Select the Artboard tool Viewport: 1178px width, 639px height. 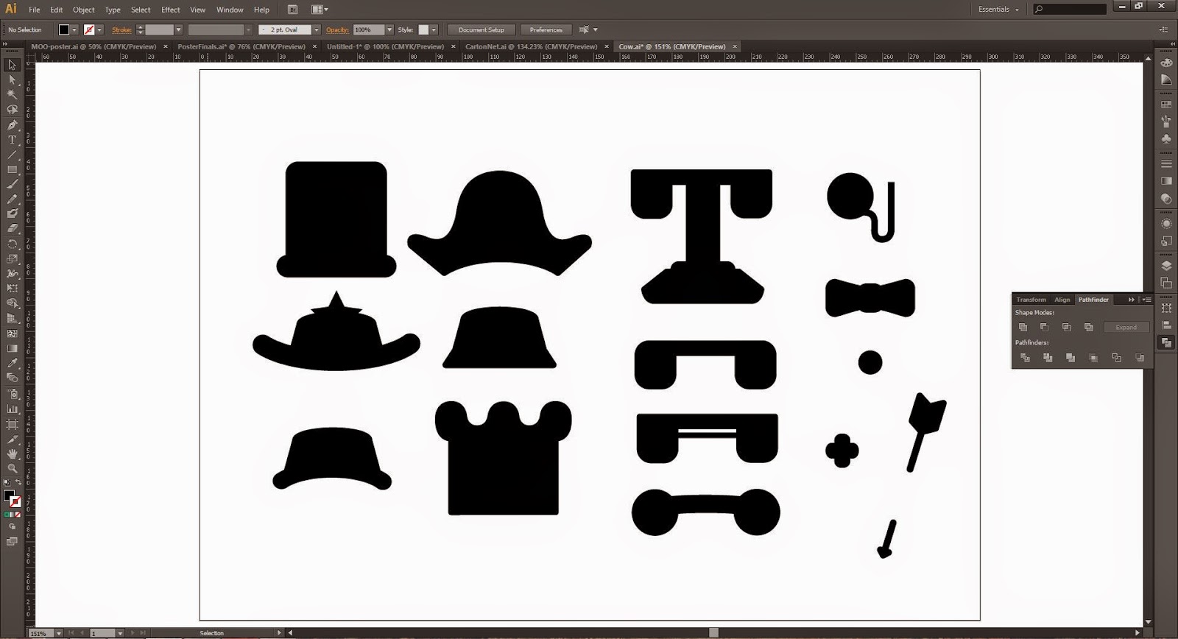pos(12,424)
